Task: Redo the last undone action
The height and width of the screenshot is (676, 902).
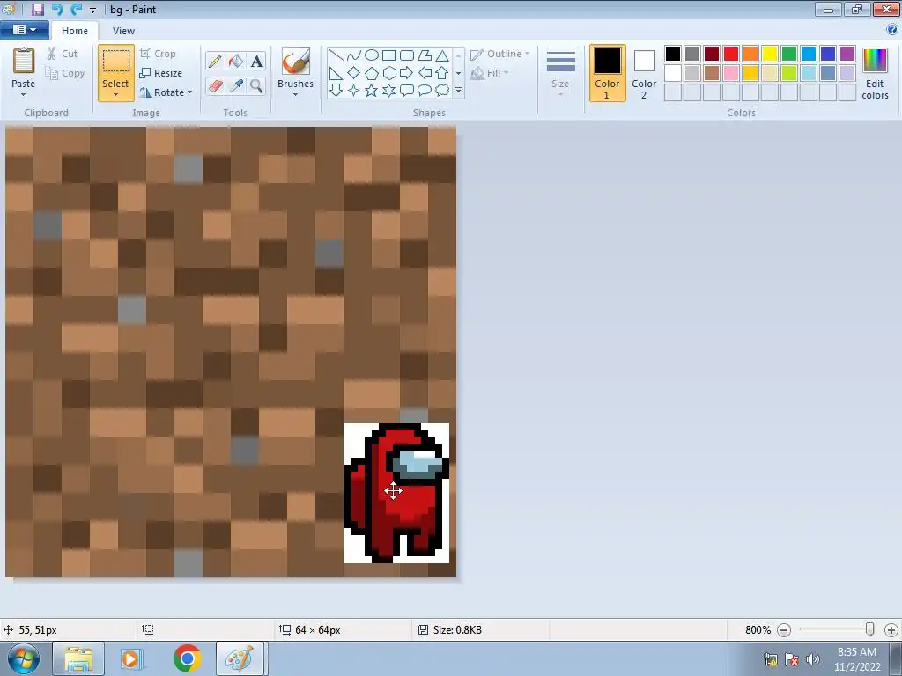Action: click(x=76, y=9)
